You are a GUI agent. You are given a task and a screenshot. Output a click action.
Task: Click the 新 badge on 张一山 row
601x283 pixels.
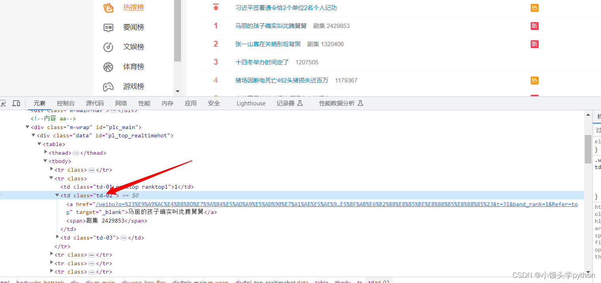(x=535, y=44)
